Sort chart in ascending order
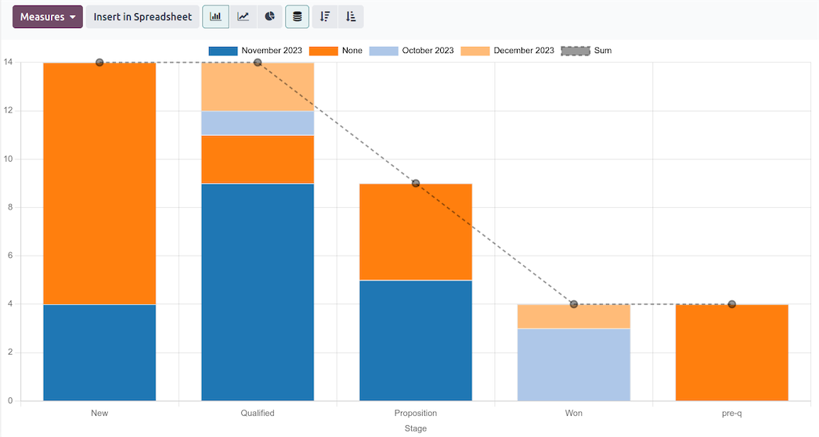 pos(351,16)
